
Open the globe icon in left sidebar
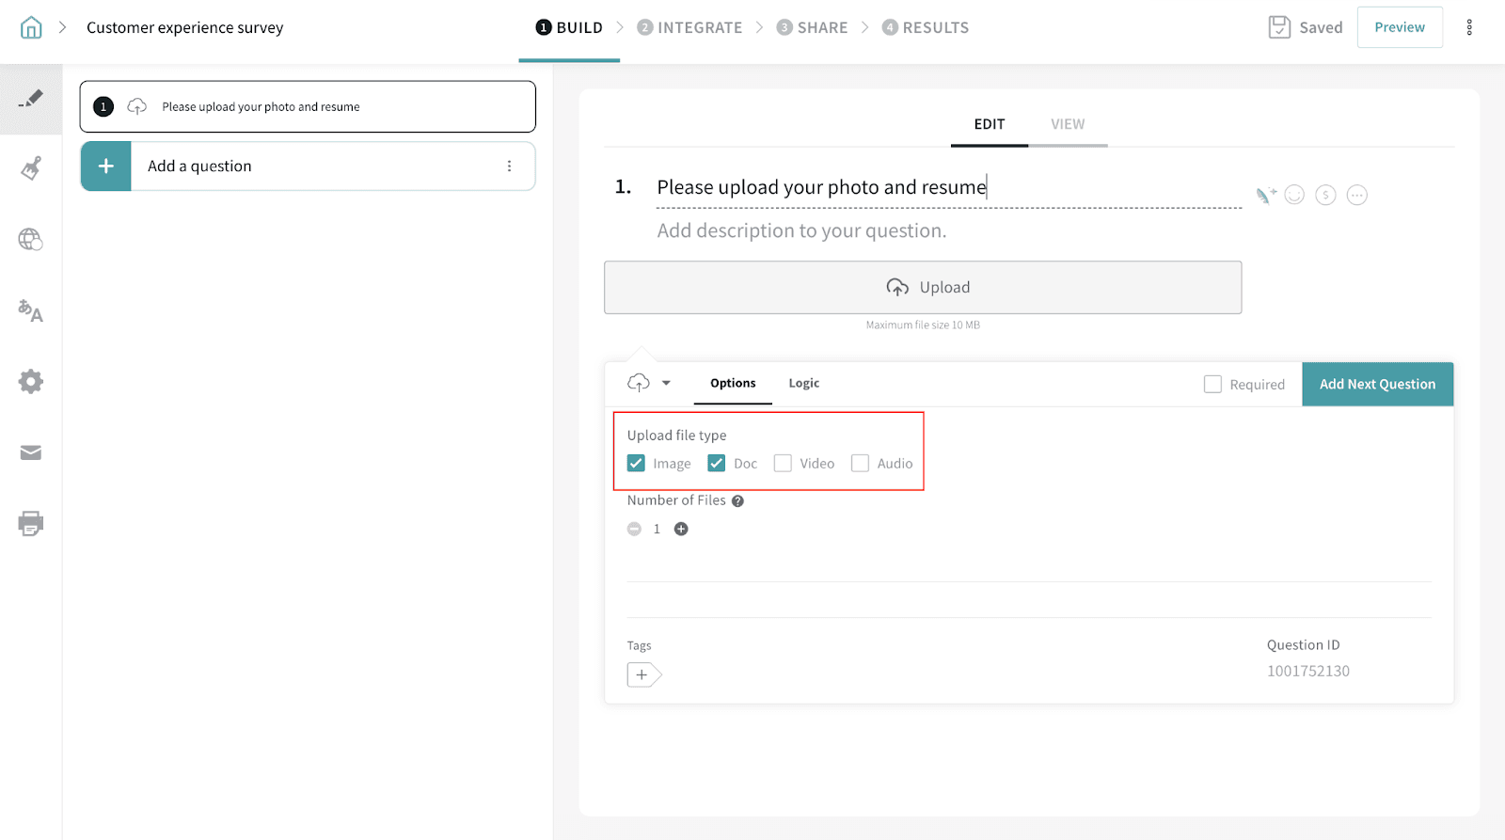[x=31, y=240]
